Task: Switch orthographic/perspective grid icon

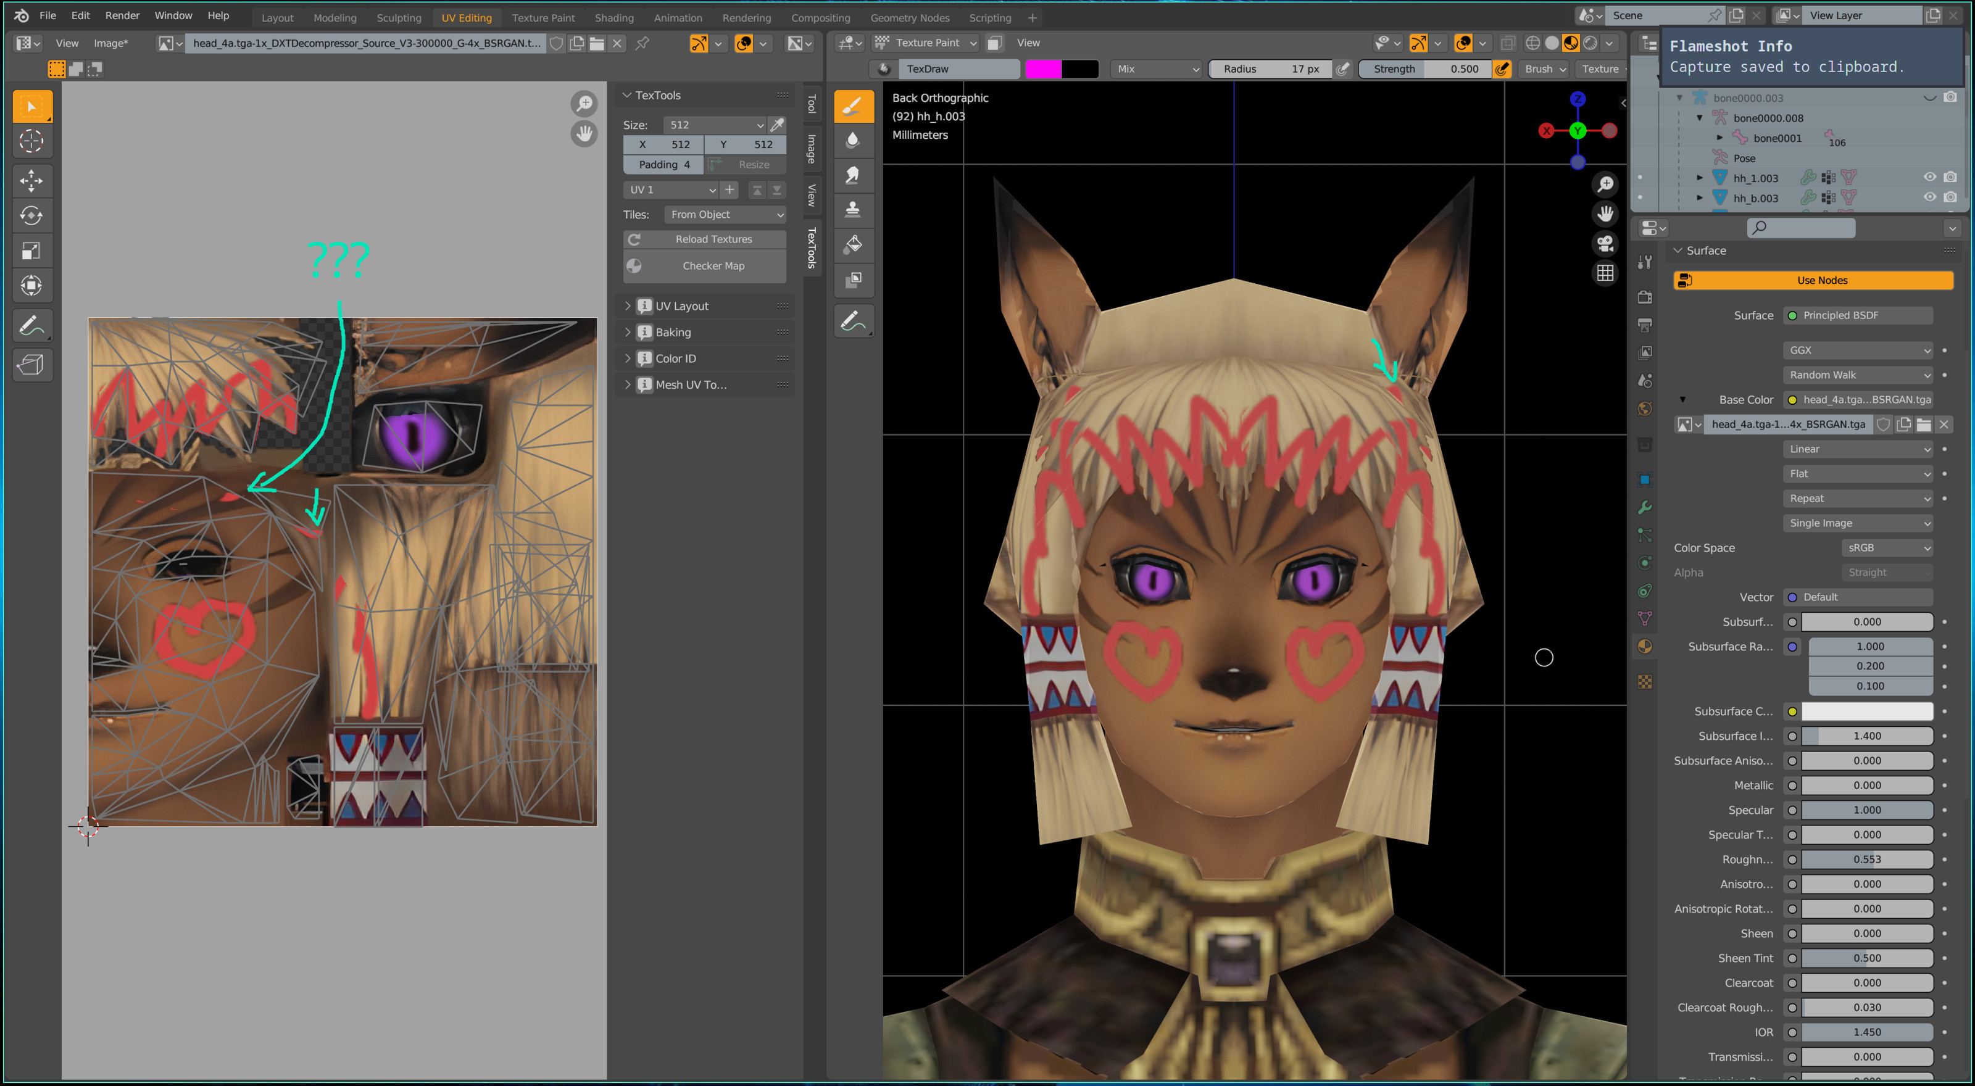Action: (x=1605, y=273)
